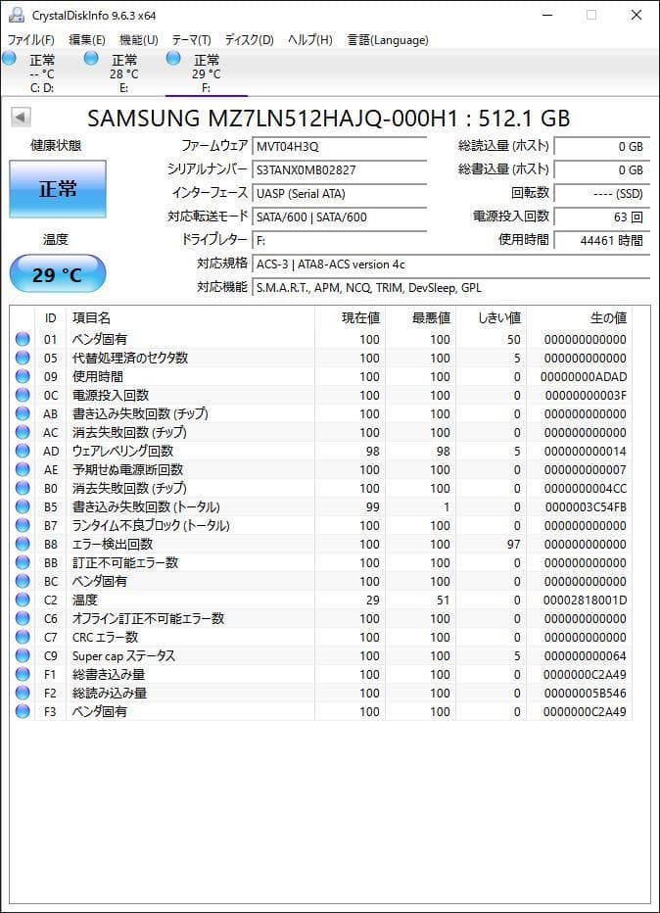The image size is (660, 913).
Task: Click the features field S.M.A.R.T., APM, NCQ
Action: tap(451, 288)
